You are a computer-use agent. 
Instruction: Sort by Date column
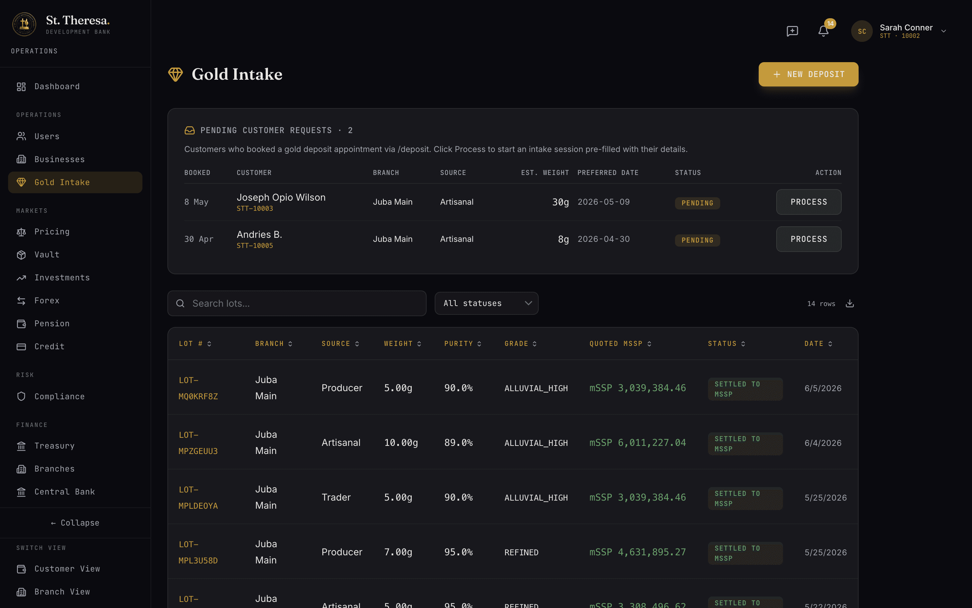pyautogui.click(x=818, y=344)
